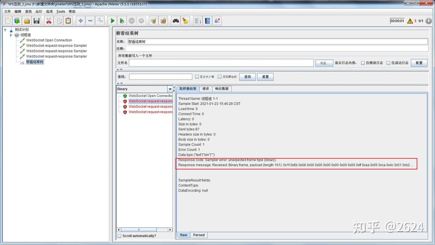The image size is (435, 245).
Task: Click the 查找 search button
Action: coord(247,77)
